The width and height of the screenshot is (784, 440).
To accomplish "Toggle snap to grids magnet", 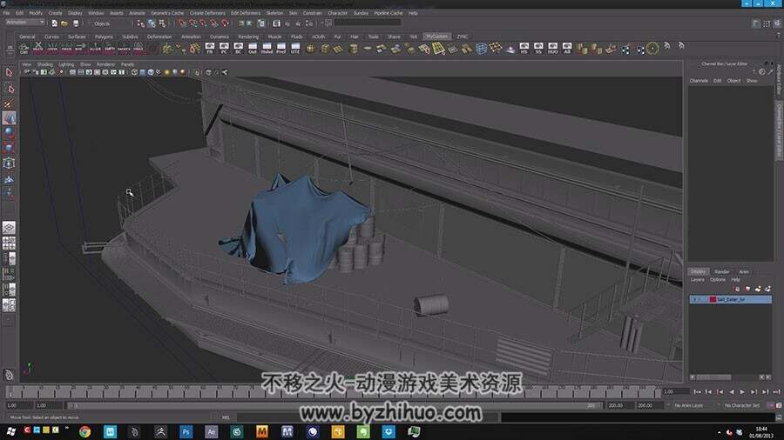I will (183, 23).
